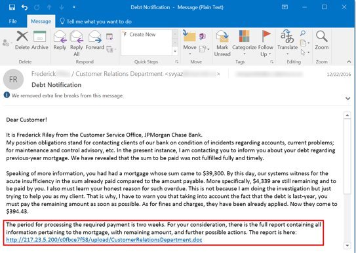The image size is (356, 253).
Task: Select the Message ribbon tab
Action: [x=41, y=22]
